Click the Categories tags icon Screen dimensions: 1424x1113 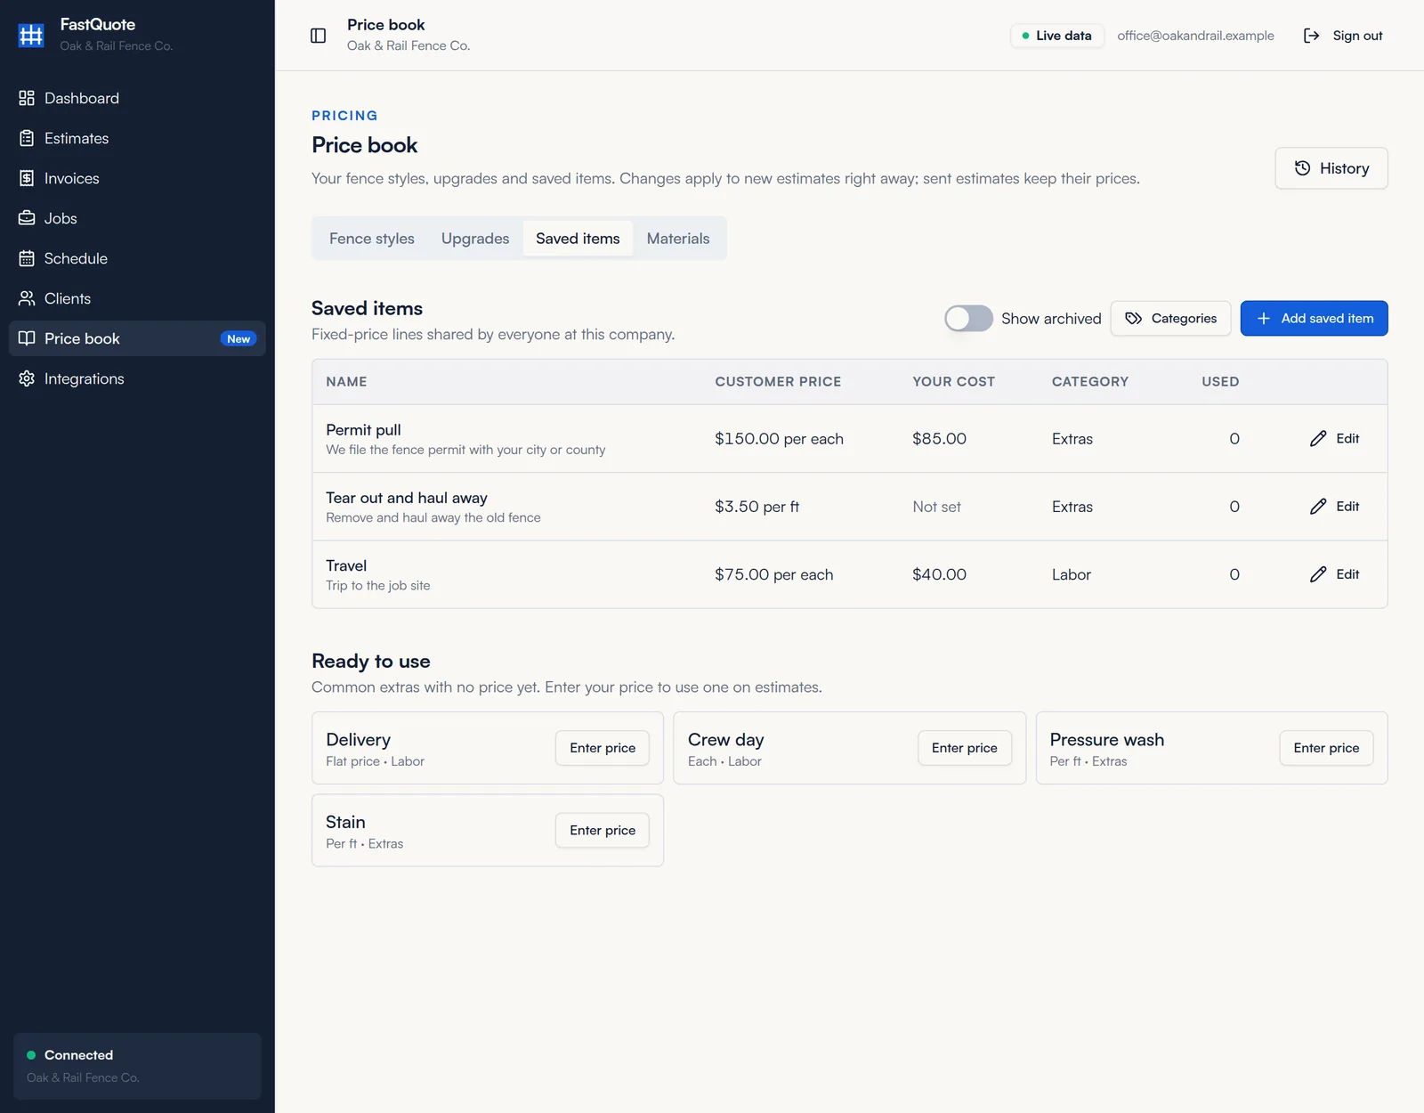click(x=1133, y=319)
